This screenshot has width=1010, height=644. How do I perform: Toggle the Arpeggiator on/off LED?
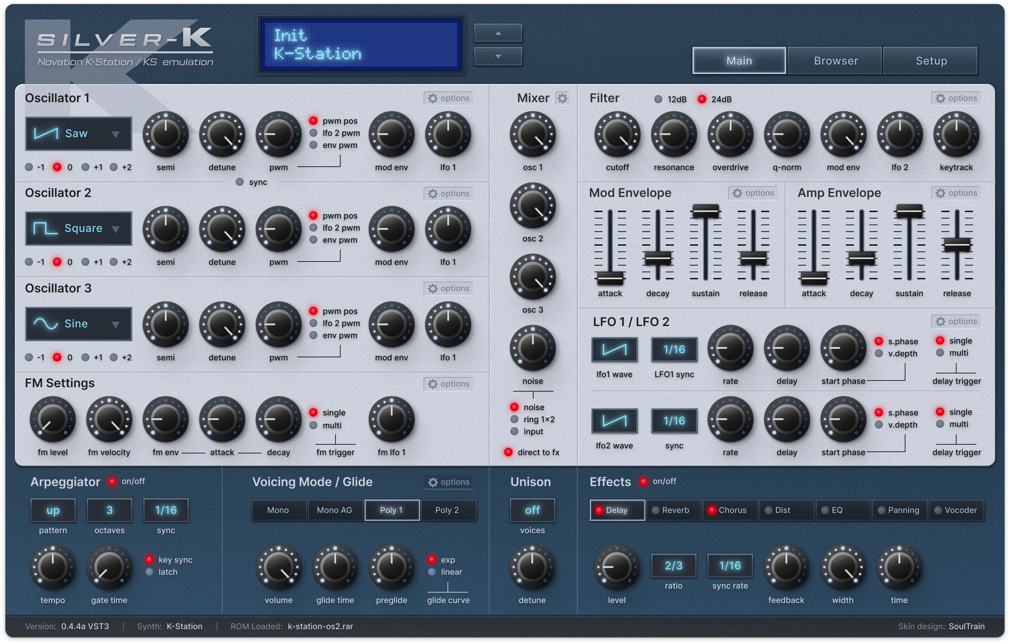[112, 481]
